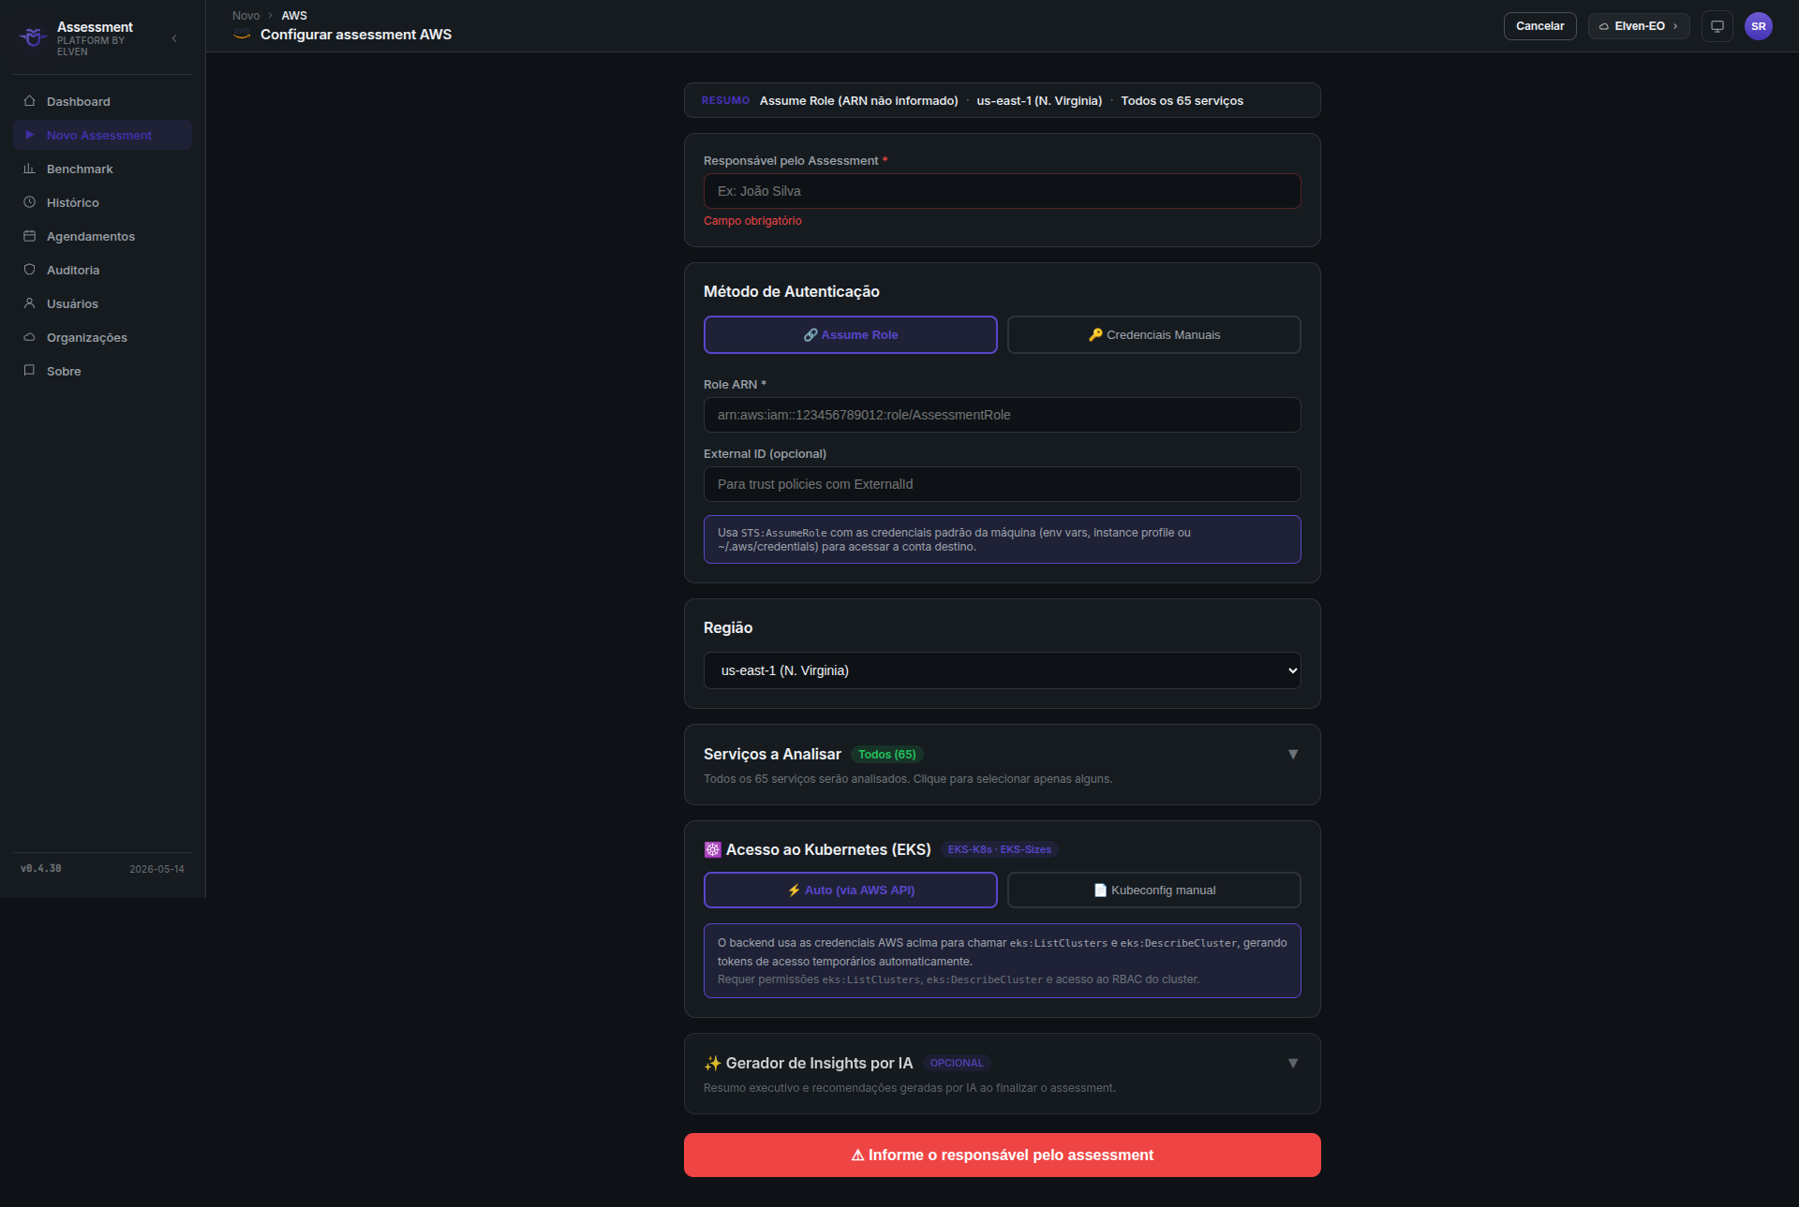
Task: Click the AWS breadcrumb text
Action: (294, 16)
